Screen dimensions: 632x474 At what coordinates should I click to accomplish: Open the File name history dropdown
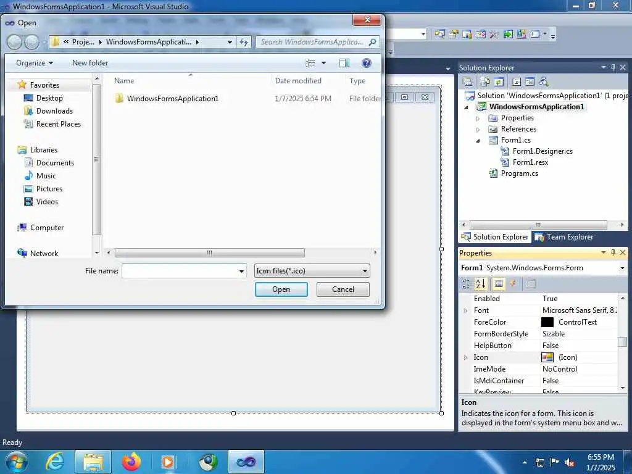click(241, 271)
